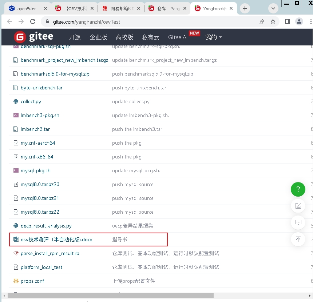Expand the tab search chevron button
This screenshot has height=302, width=313.
[273, 8]
